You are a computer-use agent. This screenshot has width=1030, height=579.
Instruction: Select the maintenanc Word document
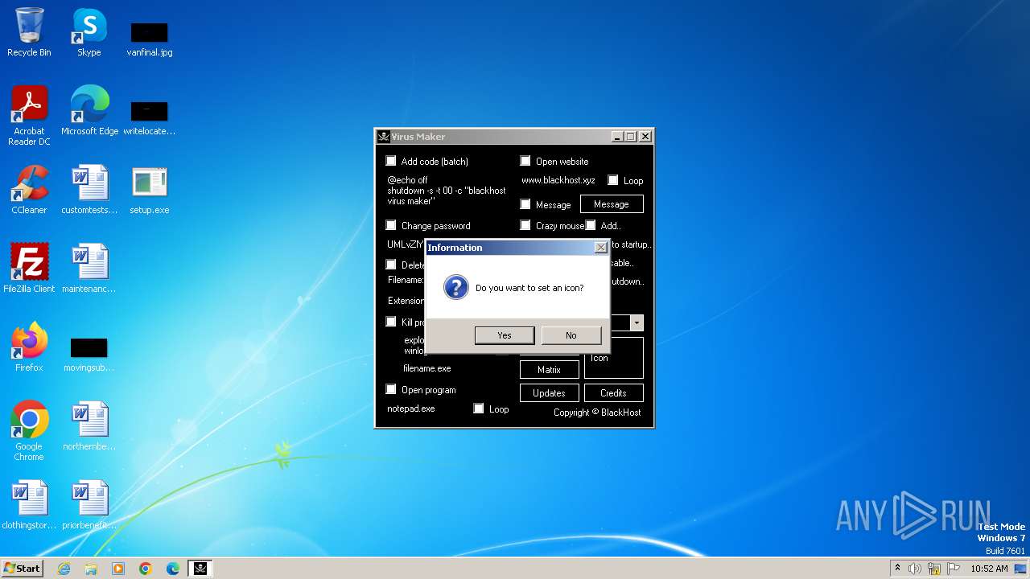[x=89, y=268]
